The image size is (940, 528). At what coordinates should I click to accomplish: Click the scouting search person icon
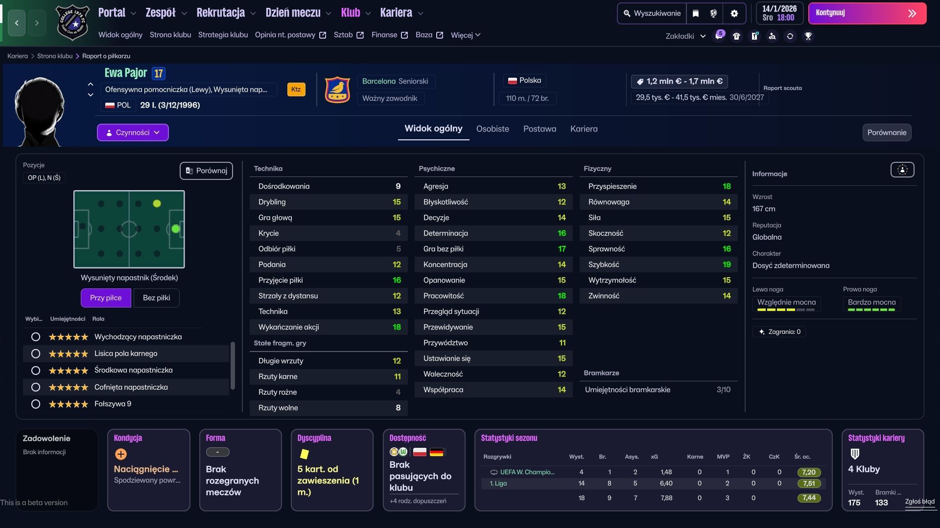(x=772, y=36)
